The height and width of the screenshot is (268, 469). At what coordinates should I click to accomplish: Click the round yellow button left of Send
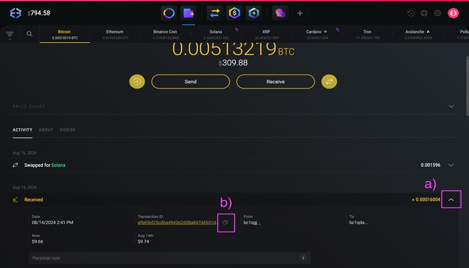click(x=137, y=82)
